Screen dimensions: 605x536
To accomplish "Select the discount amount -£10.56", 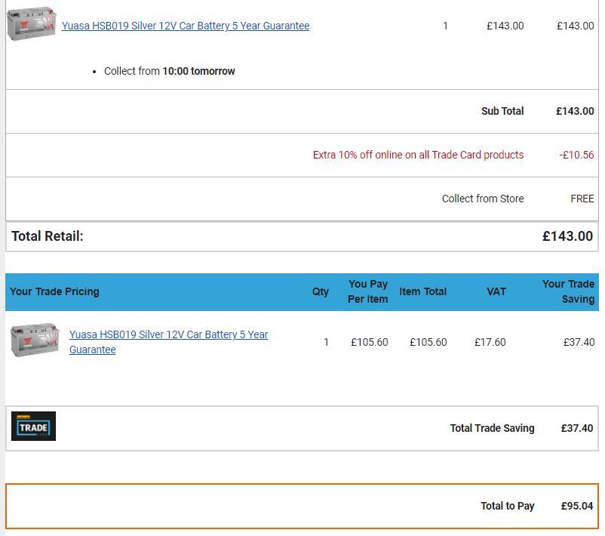I will [x=577, y=155].
